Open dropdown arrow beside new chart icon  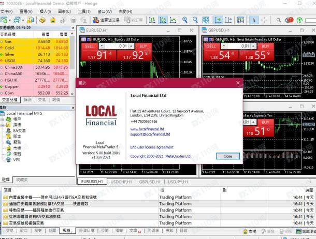click(10, 20)
